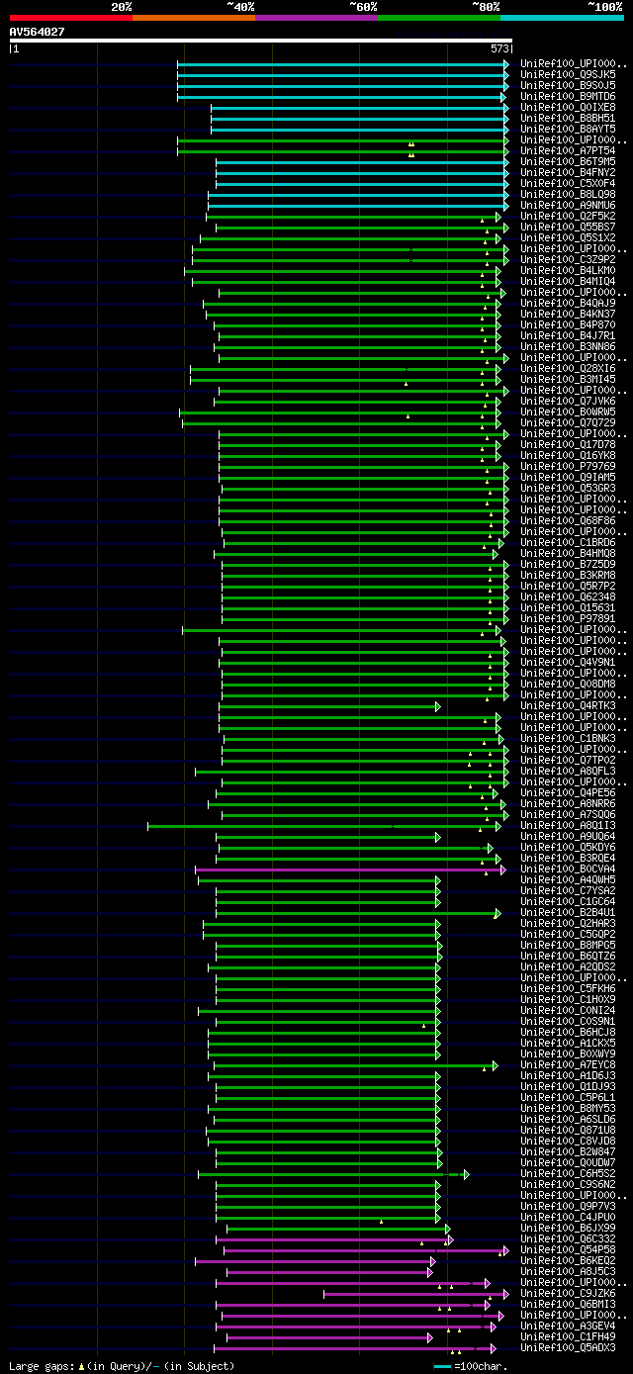Select the UniRef100_B4LKM0 entry
Screen dimensions: 633x1374
click(x=569, y=270)
